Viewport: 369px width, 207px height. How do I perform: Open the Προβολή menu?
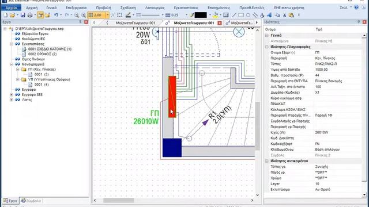103,7
